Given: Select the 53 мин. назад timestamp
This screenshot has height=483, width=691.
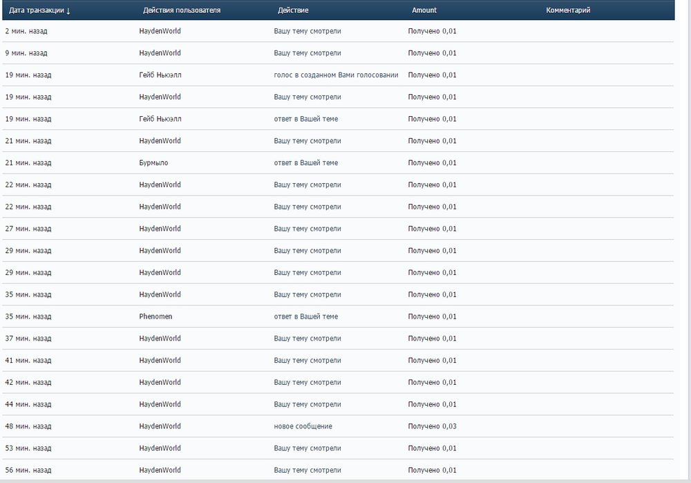Looking at the screenshot, I should coord(28,448).
